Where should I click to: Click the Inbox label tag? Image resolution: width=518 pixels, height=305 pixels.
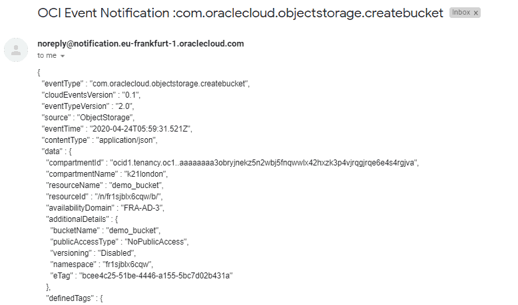(461, 13)
